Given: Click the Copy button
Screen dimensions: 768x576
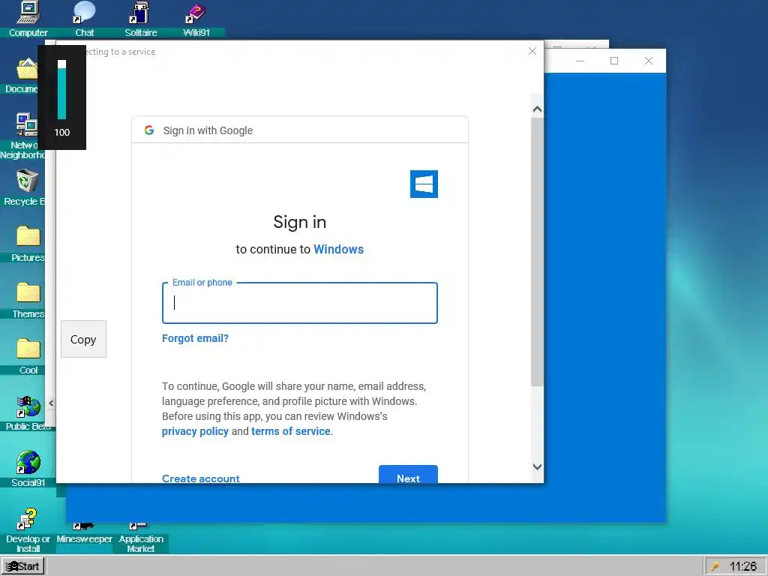Looking at the screenshot, I should [x=83, y=339].
